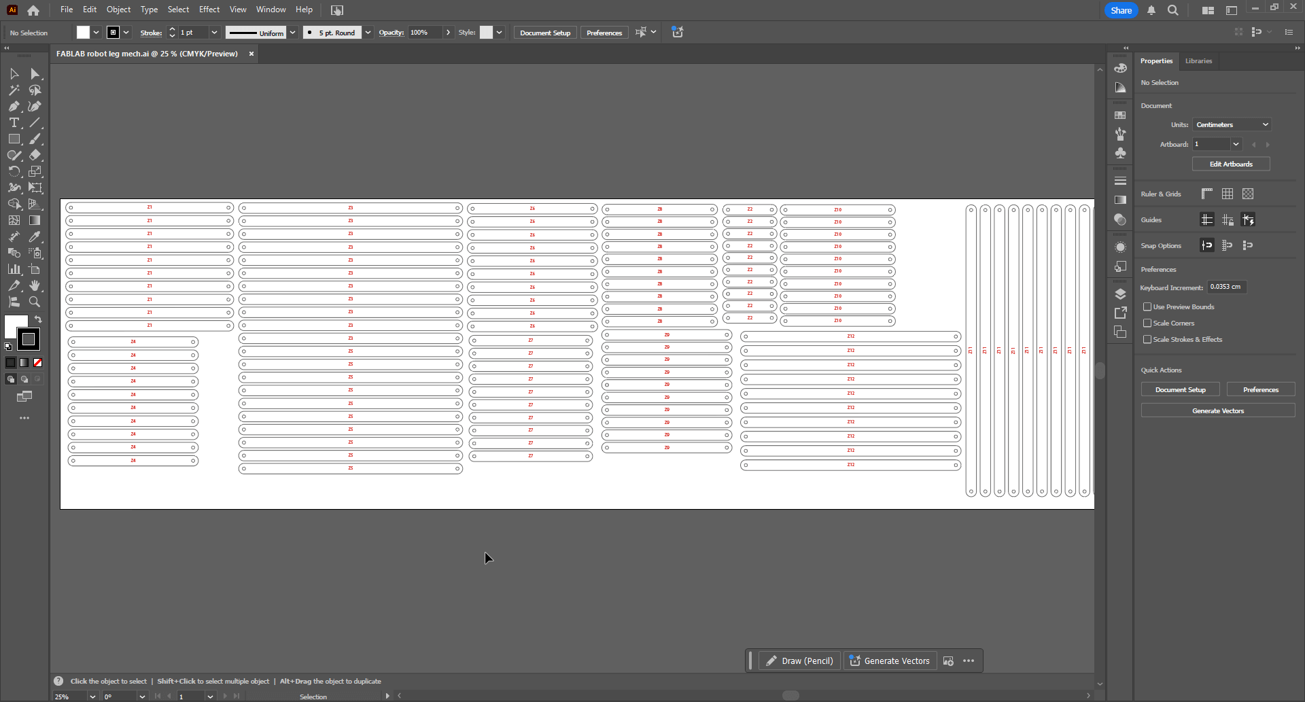Viewport: 1305px width, 702px height.
Task: Open the Uniform variable width profile dropdown
Action: [292, 33]
